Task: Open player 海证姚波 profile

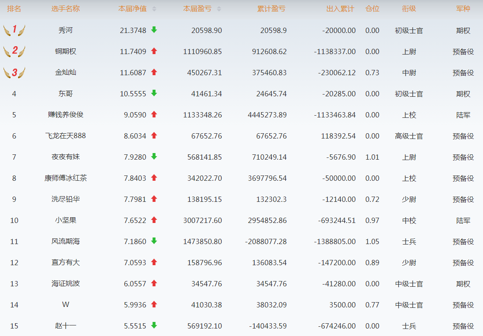Action: coord(66,283)
